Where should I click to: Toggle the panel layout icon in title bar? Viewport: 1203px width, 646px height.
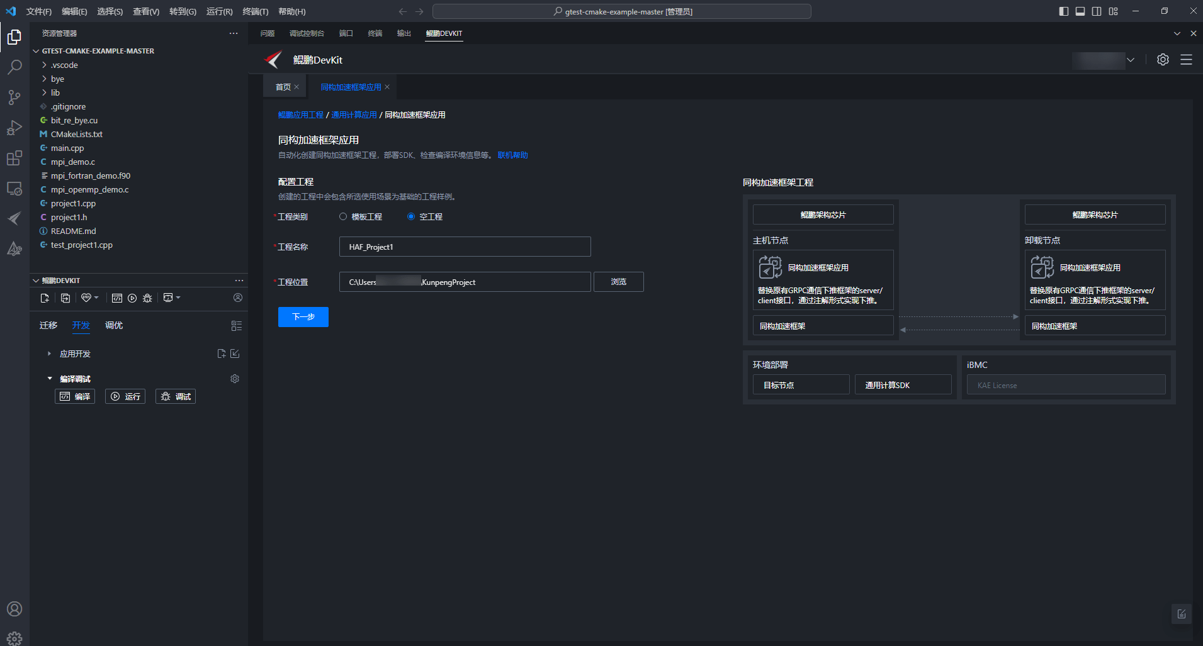click(1080, 11)
